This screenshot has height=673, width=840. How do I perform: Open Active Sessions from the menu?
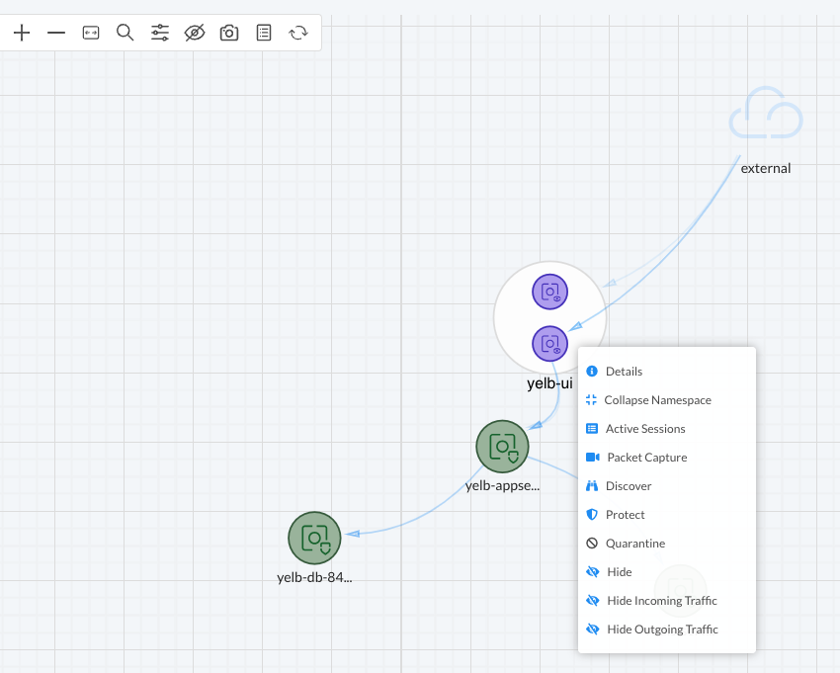pyautogui.click(x=667, y=429)
